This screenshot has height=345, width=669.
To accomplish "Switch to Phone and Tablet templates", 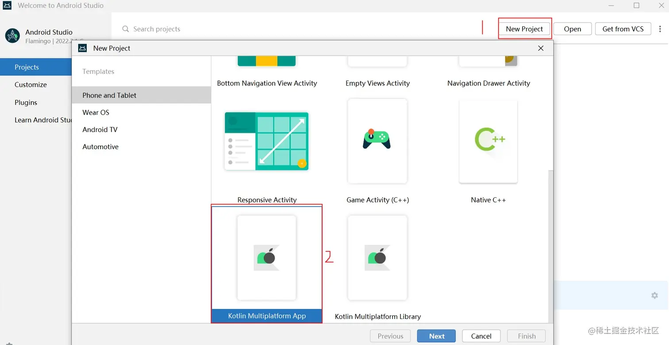I will pos(142,95).
